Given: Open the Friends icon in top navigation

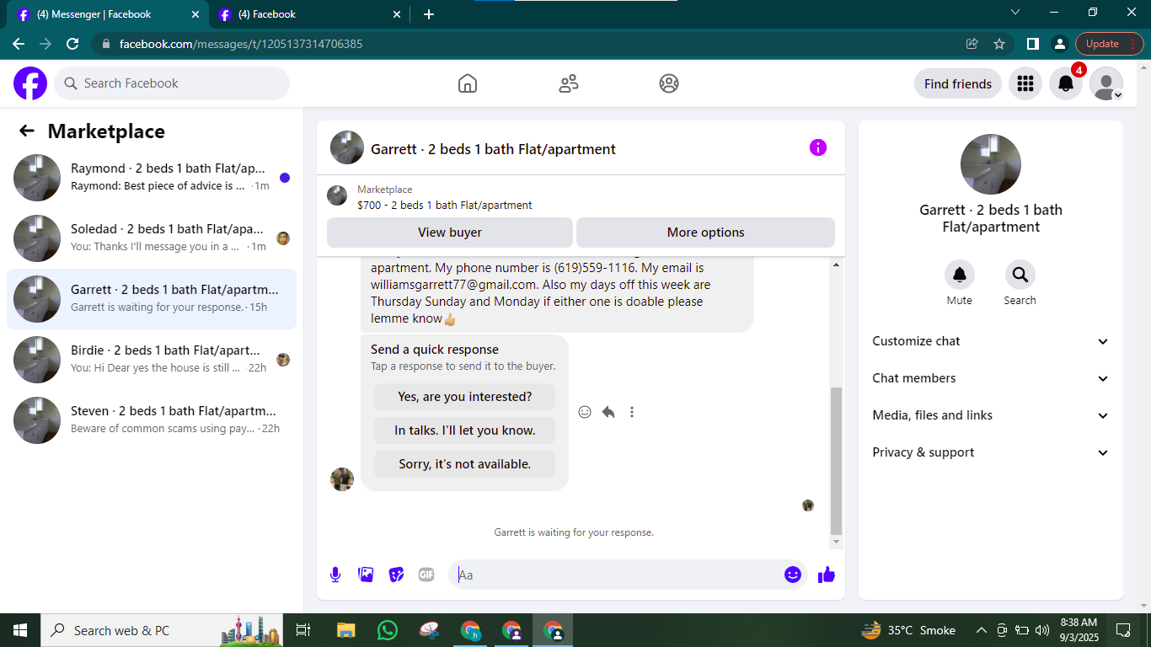Looking at the screenshot, I should click(569, 83).
